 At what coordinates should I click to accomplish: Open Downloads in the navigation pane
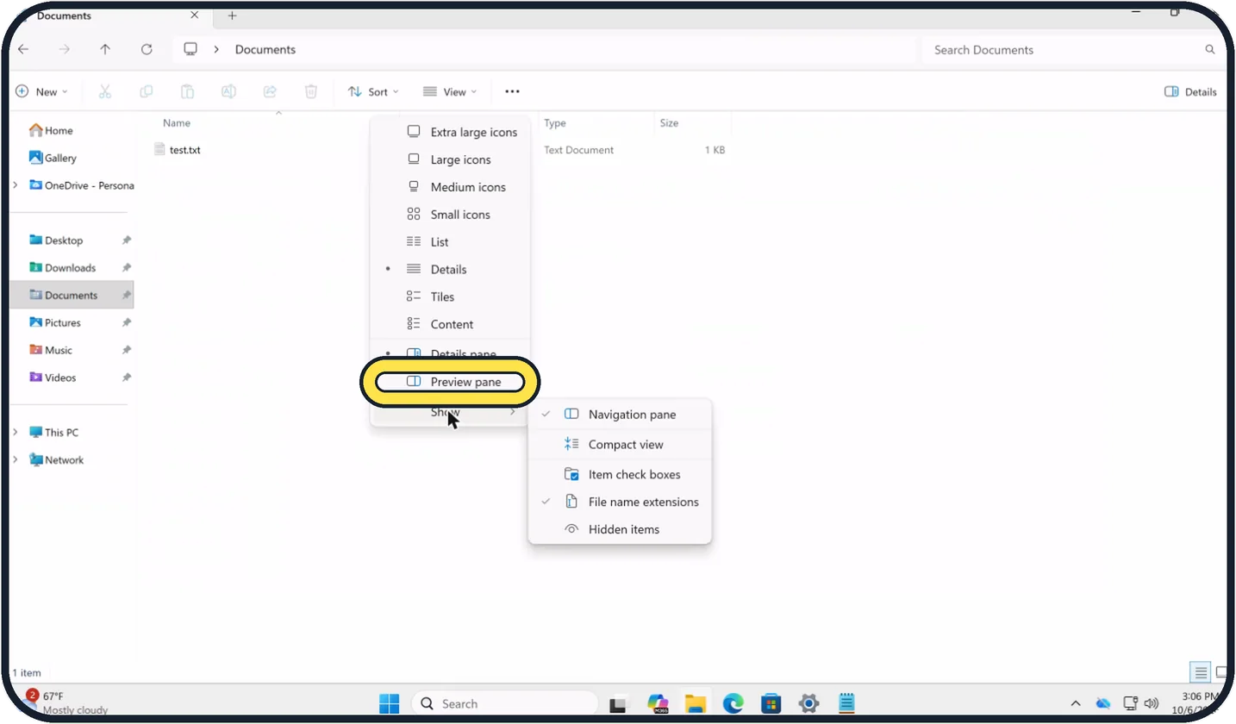coord(72,268)
